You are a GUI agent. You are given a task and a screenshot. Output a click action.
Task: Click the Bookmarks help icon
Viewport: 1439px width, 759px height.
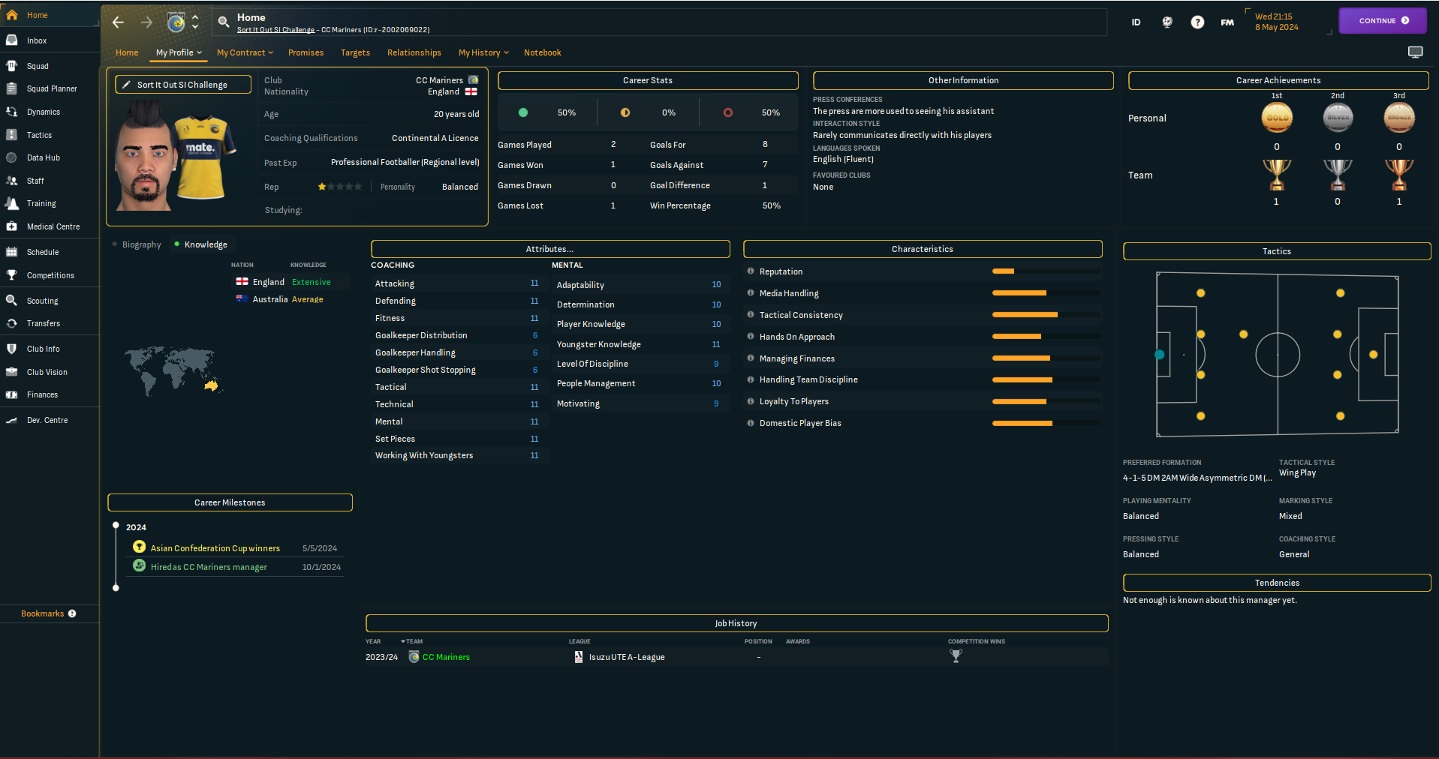coord(72,613)
